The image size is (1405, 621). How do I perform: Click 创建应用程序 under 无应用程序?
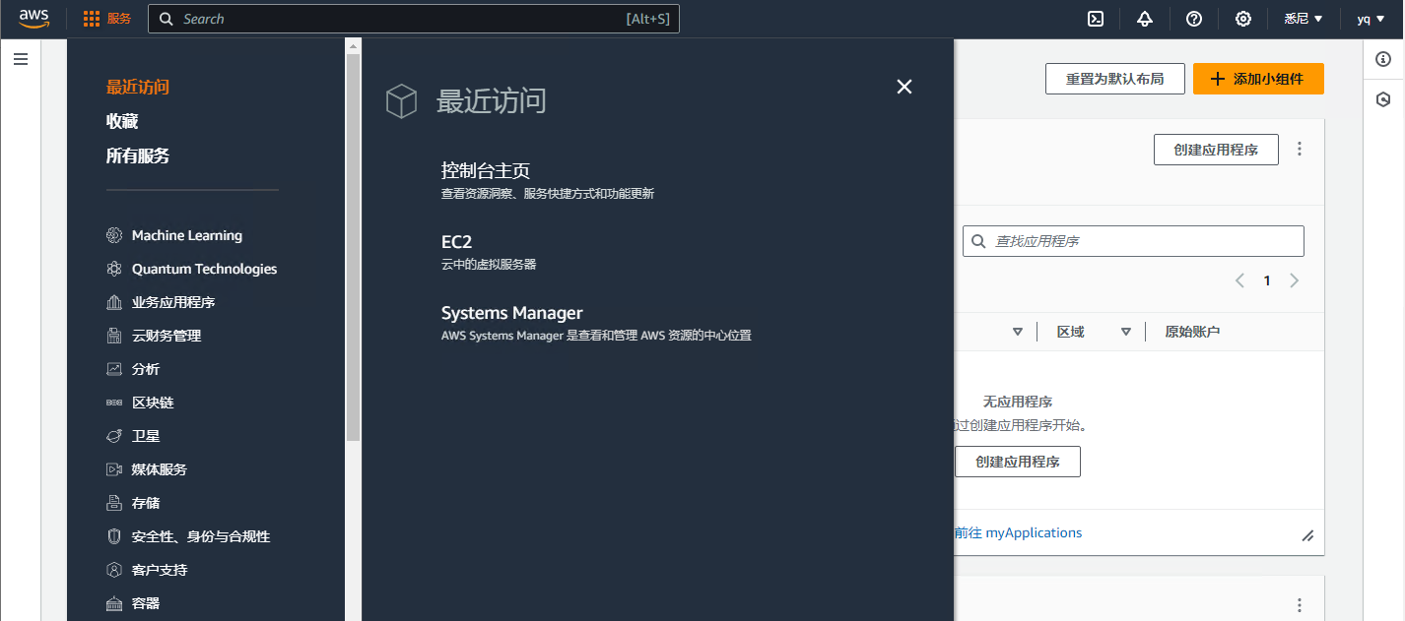tap(1018, 462)
